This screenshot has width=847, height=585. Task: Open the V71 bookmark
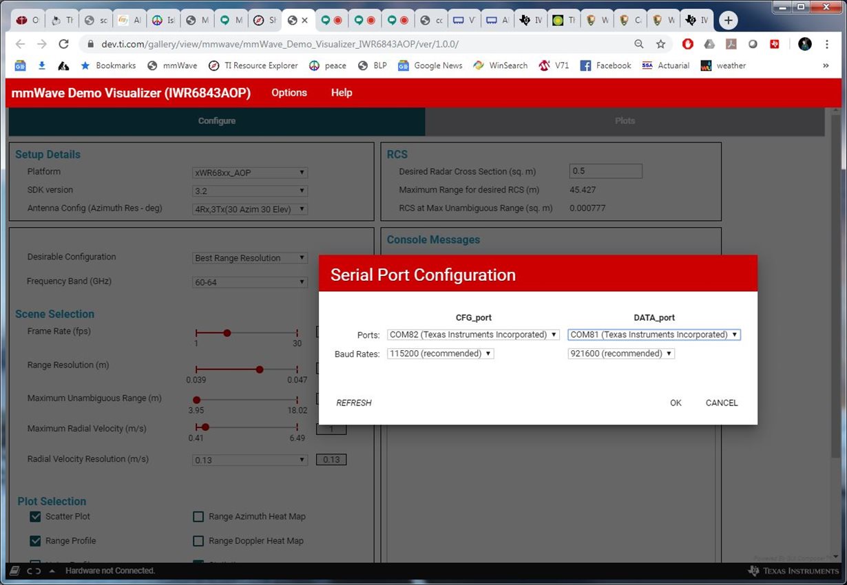pos(554,65)
